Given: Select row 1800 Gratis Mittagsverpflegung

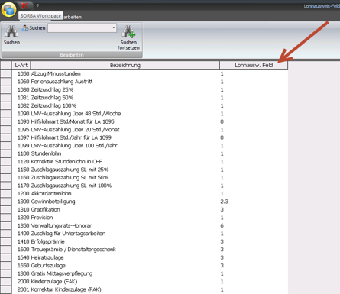Looking at the screenshot, I should 150,273.
